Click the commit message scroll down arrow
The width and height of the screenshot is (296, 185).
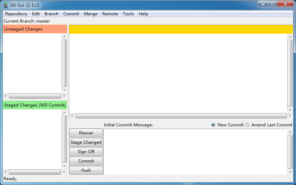290,172
